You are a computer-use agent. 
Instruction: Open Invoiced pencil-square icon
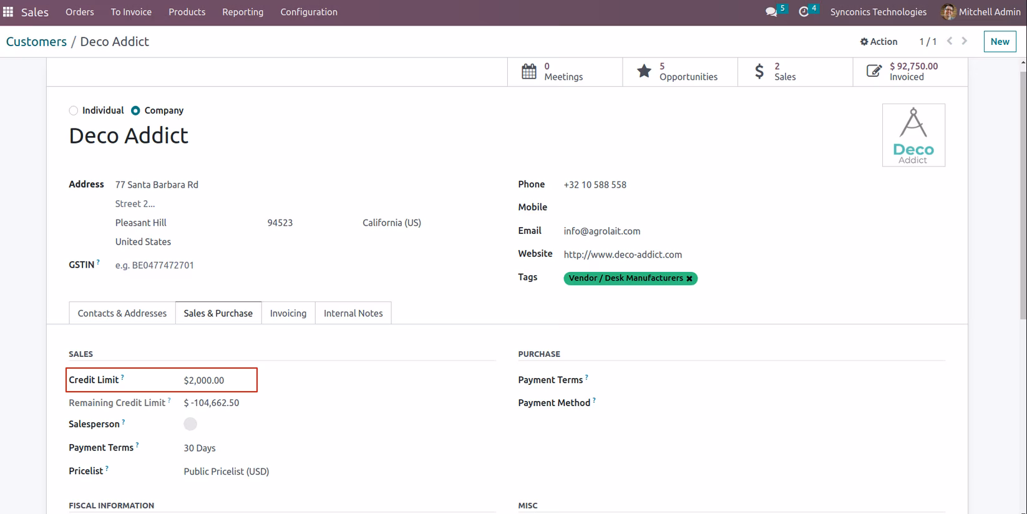click(x=874, y=72)
